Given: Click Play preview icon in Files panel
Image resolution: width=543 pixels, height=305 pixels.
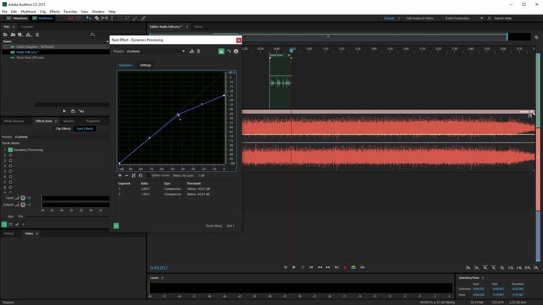Looking at the screenshot, I should [x=64, y=111].
